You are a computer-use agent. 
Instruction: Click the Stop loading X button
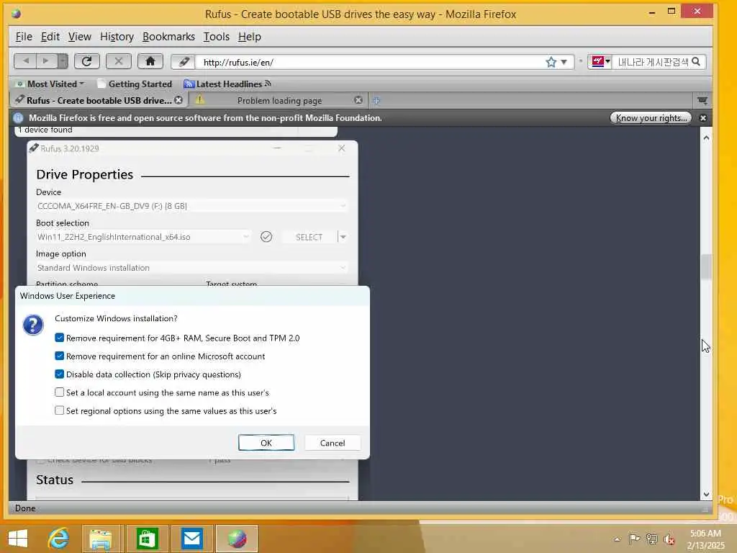(x=119, y=61)
